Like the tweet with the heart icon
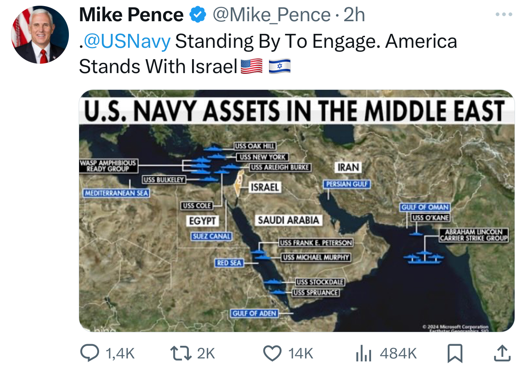 [272, 353]
